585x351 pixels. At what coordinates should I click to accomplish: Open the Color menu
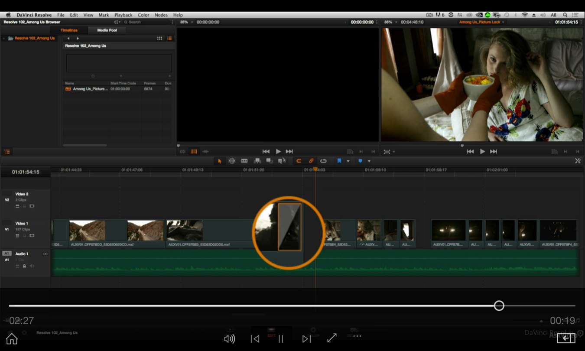coord(143,15)
